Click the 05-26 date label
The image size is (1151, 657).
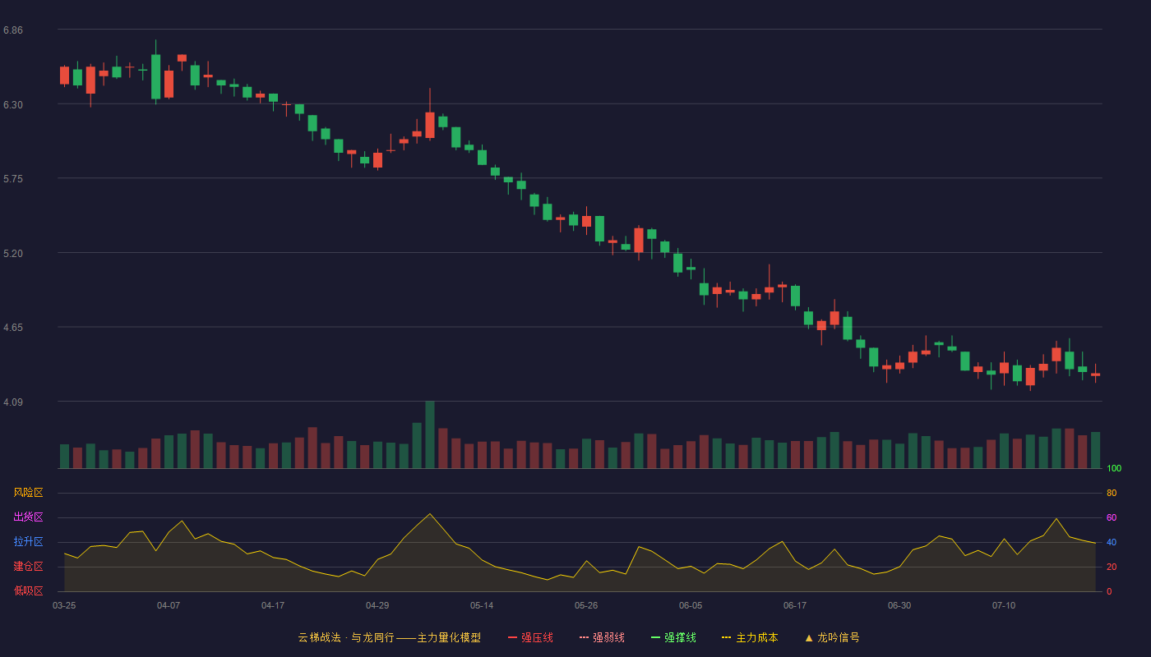pyautogui.click(x=586, y=605)
